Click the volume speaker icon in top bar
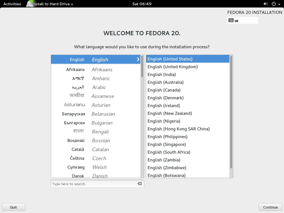This screenshot has height=213, width=284. [x=265, y=4]
